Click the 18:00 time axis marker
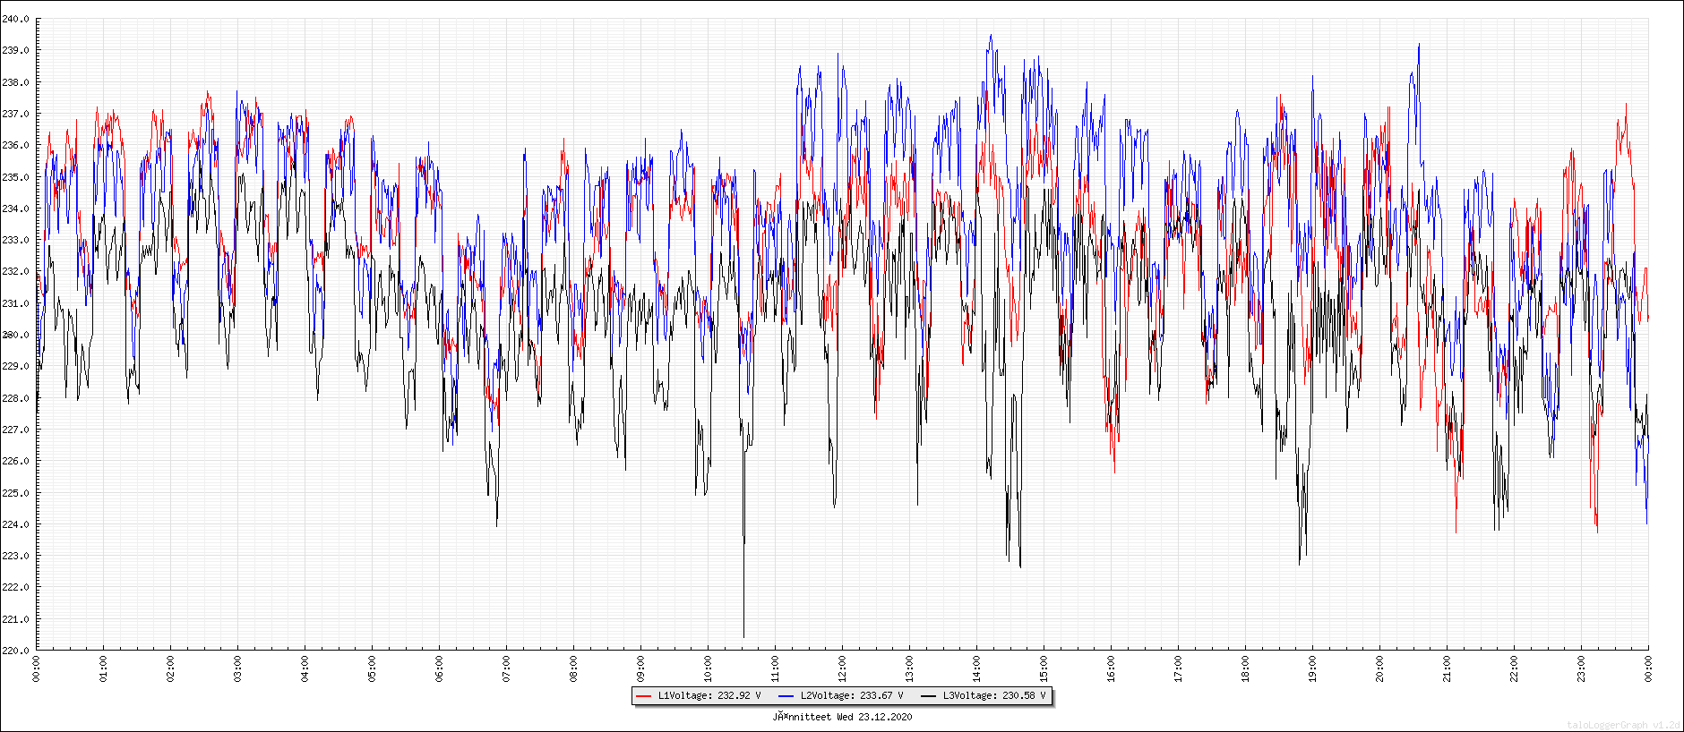1684x732 pixels. click(1245, 668)
